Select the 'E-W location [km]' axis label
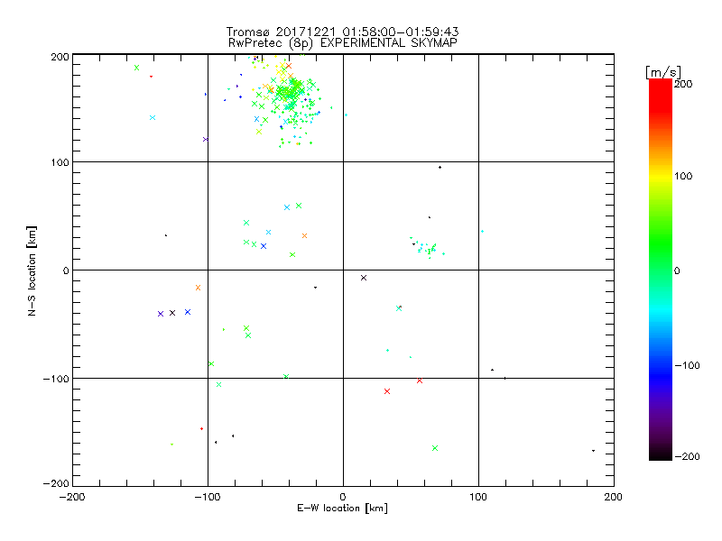 point(342,509)
